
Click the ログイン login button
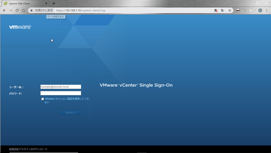point(70,113)
